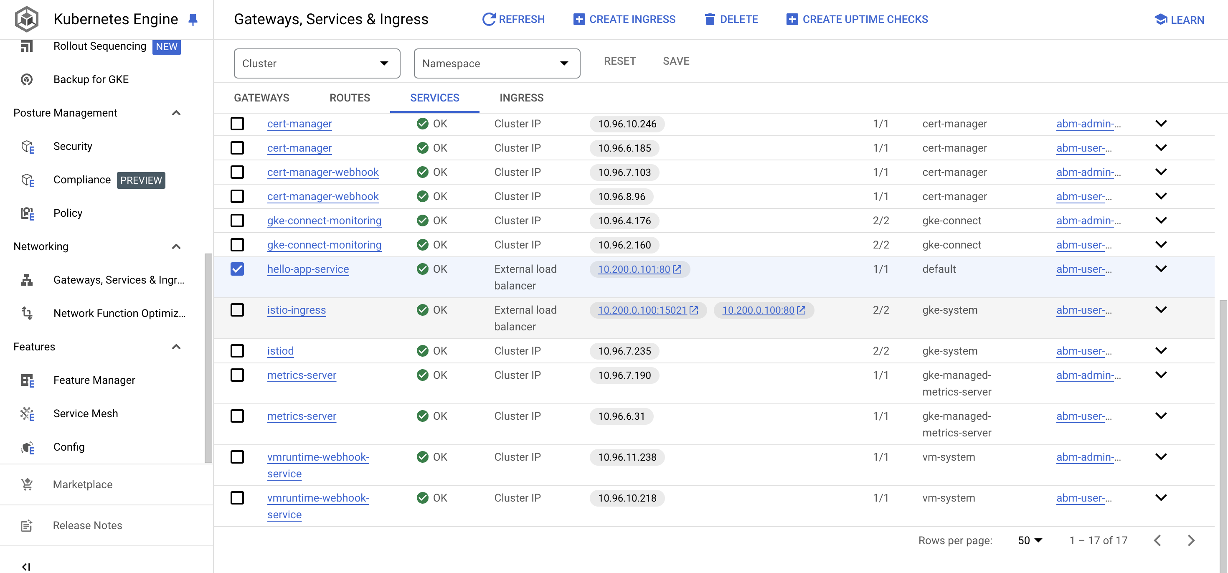Open the Feature Manager icon
The height and width of the screenshot is (573, 1228).
click(28, 380)
